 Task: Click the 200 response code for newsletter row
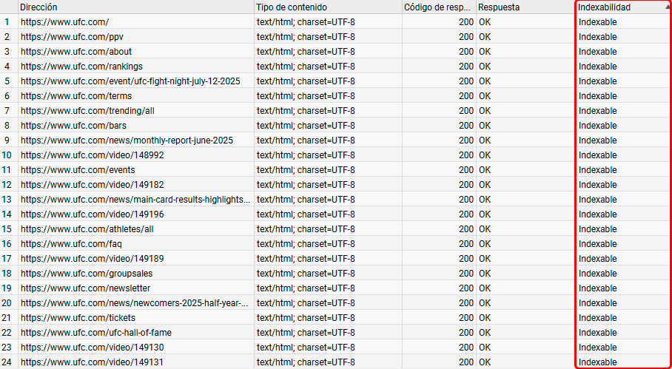tap(466, 288)
